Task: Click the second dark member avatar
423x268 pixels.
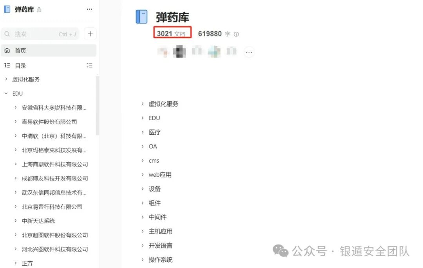Action: pyautogui.click(x=179, y=51)
